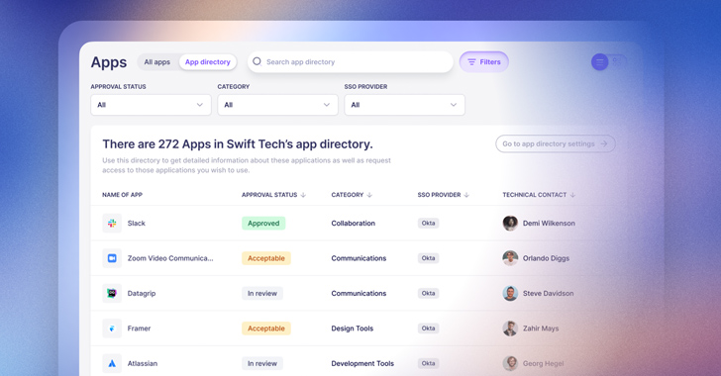The height and width of the screenshot is (376, 721).
Task: Sort by Category column arrow
Action: (x=369, y=195)
